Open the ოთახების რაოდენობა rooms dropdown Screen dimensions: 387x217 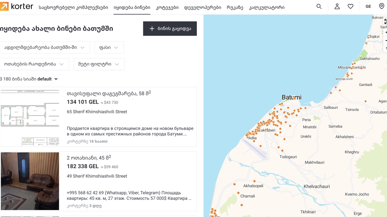(x=34, y=64)
